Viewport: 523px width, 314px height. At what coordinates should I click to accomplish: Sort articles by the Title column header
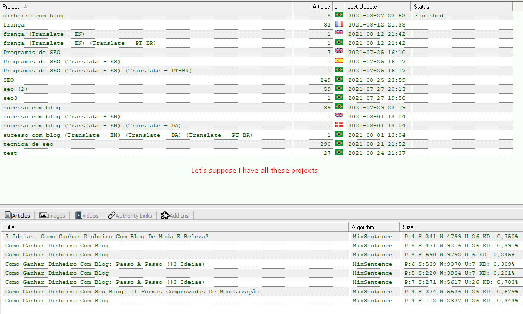click(175, 227)
